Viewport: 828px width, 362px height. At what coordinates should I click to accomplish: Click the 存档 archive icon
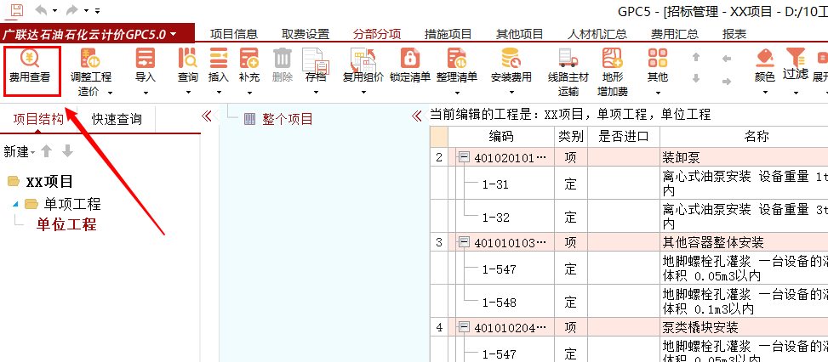click(x=316, y=59)
